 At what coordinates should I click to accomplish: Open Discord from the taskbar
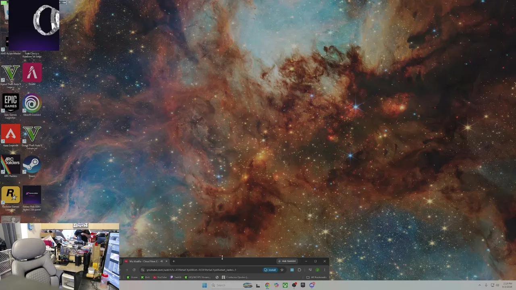[x=312, y=285]
